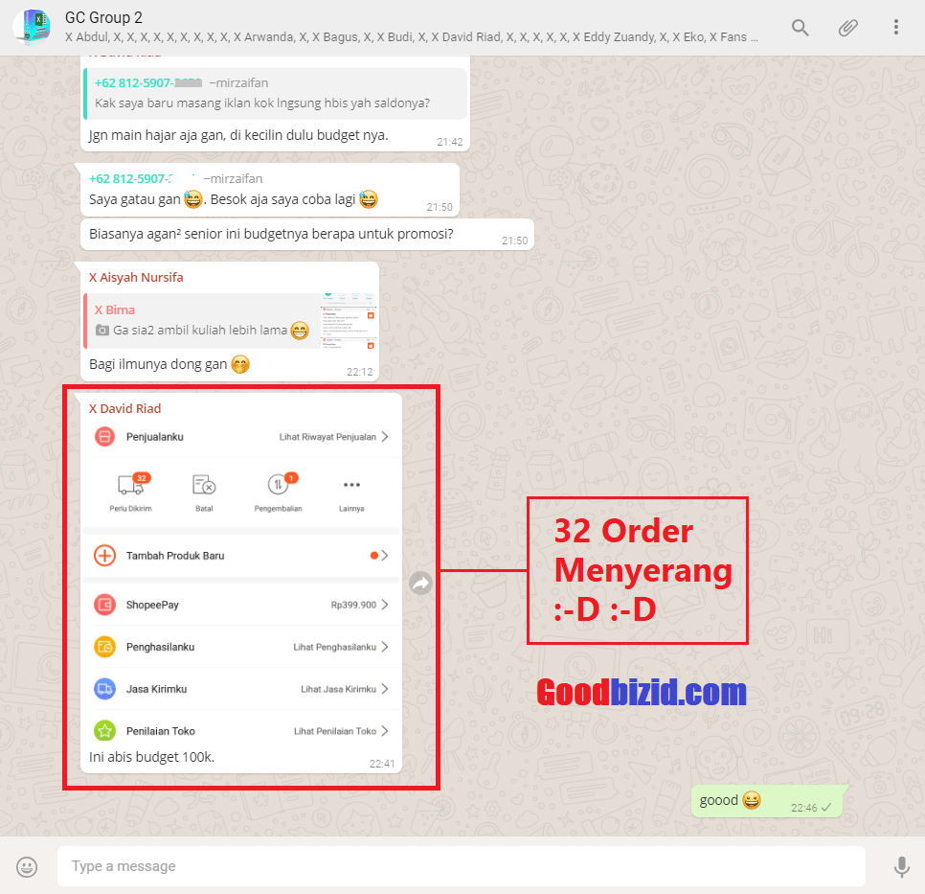The height and width of the screenshot is (894, 925).
Task: Open the emoji picker smiley icon
Action: point(27,867)
